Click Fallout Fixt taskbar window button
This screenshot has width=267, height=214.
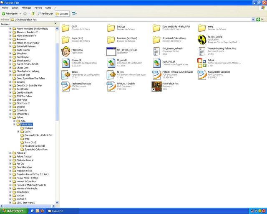coord(63,211)
